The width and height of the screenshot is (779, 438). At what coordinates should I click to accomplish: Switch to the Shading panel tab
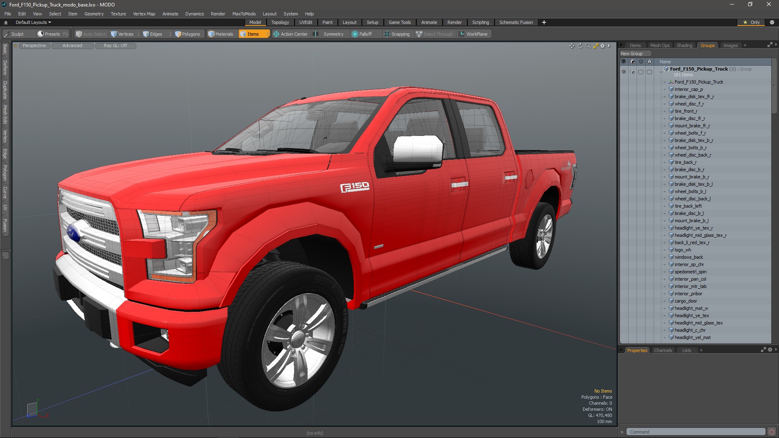[x=684, y=45]
